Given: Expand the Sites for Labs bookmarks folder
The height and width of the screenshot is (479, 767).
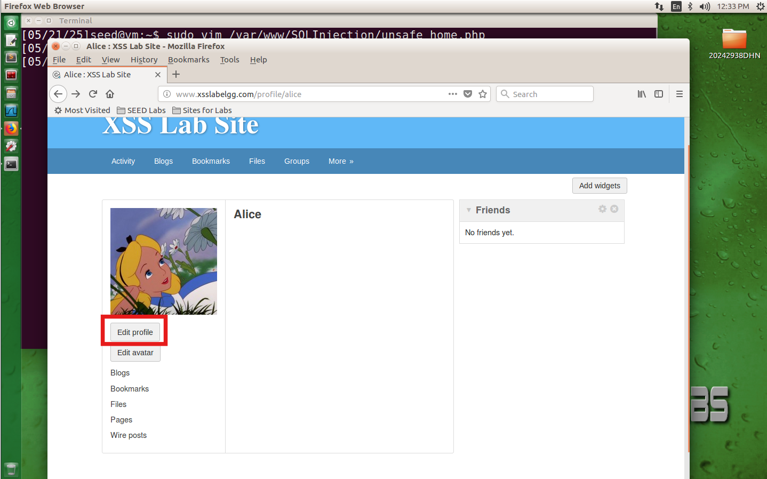Looking at the screenshot, I should click(x=202, y=110).
